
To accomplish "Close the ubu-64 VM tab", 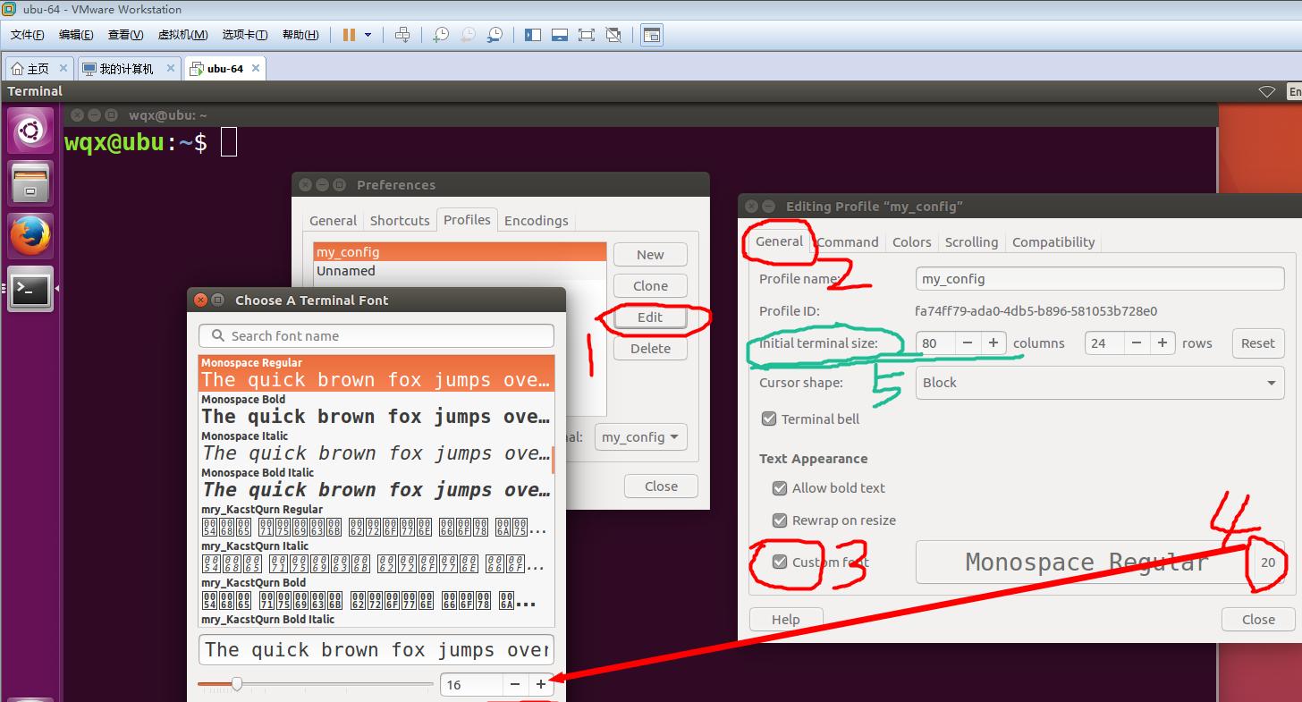I will 256,68.
